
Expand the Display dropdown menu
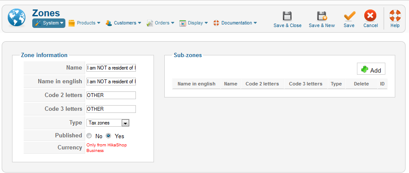click(x=194, y=23)
